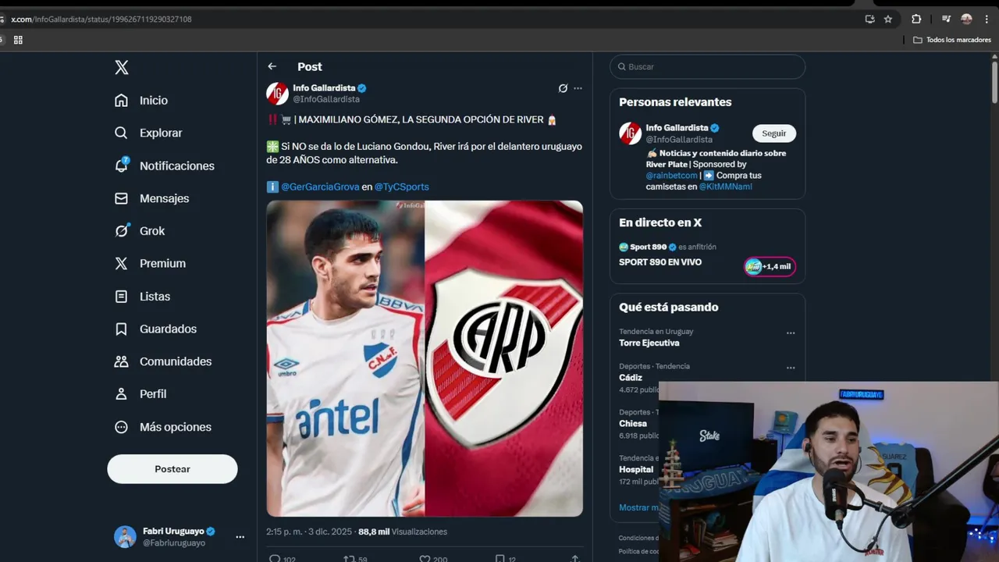Open Cádiz trending topic
The height and width of the screenshot is (562, 999).
coord(631,377)
